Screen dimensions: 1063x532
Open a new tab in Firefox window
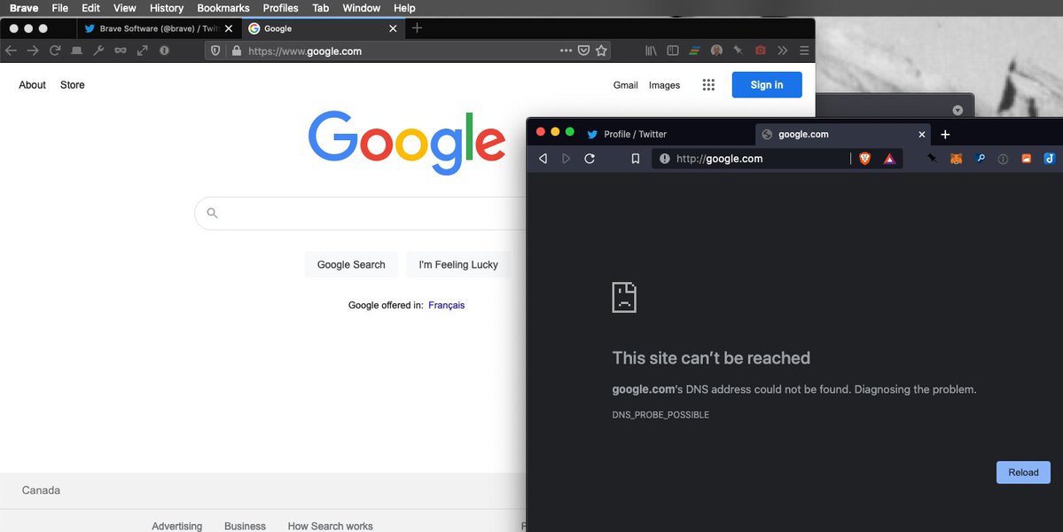pyautogui.click(x=417, y=27)
